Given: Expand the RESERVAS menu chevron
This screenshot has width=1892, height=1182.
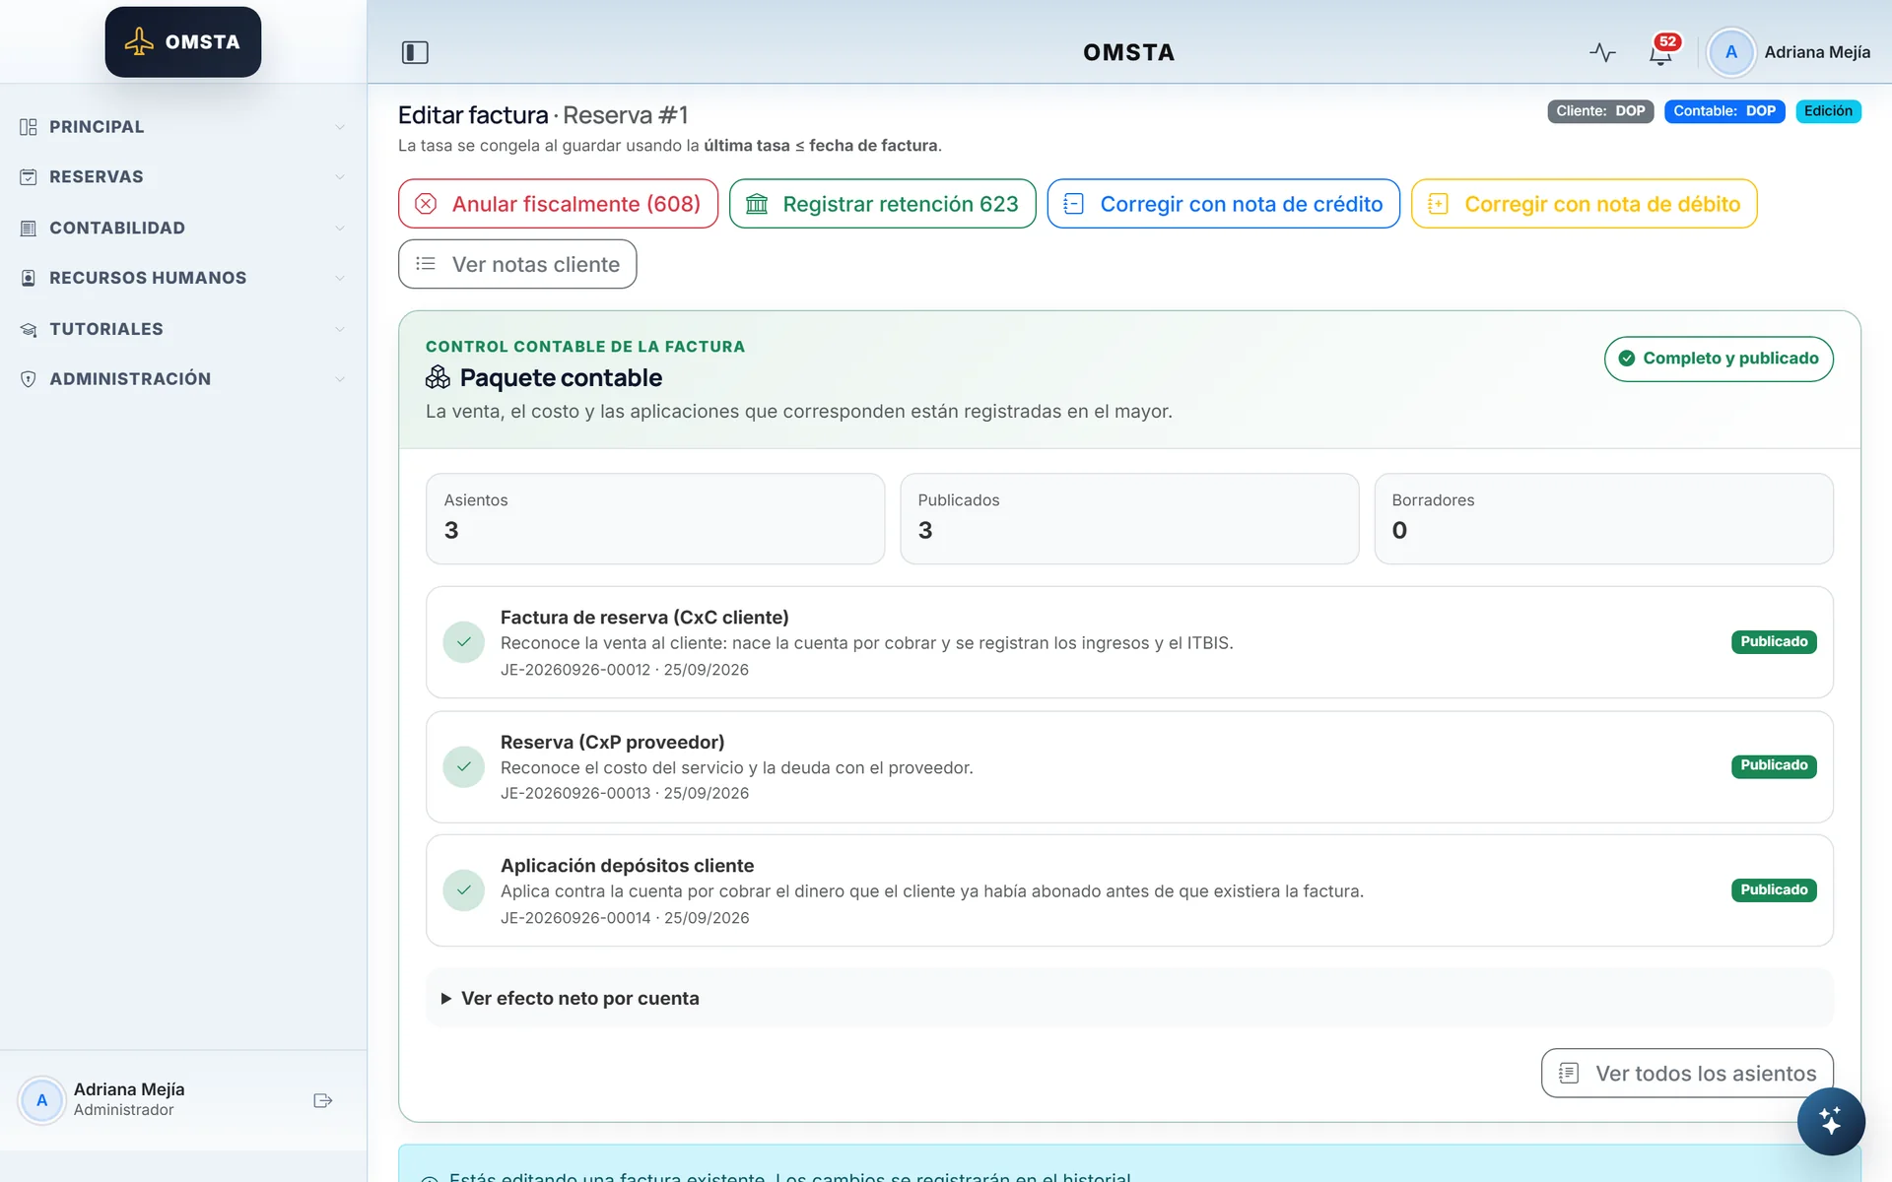Looking at the screenshot, I should pos(340,177).
